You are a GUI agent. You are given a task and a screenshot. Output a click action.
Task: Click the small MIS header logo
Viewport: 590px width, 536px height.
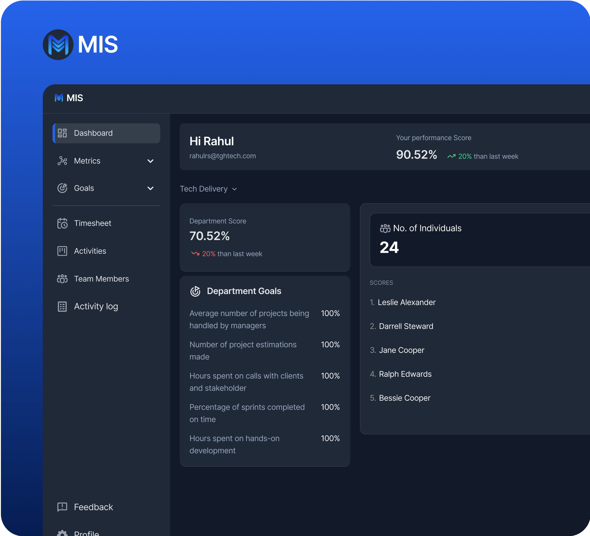tap(59, 98)
